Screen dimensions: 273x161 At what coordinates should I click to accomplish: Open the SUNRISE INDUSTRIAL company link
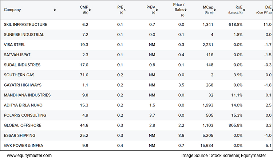(24, 35)
